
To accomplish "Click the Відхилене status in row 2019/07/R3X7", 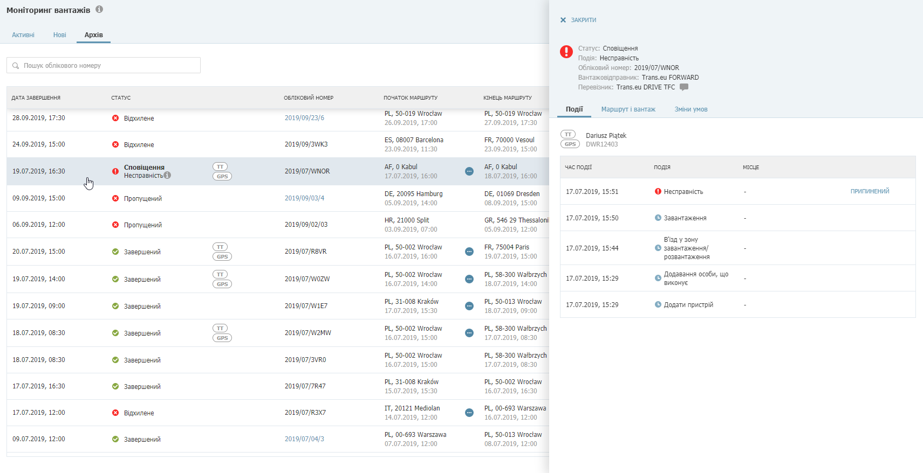I will click(x=139, y=413).
